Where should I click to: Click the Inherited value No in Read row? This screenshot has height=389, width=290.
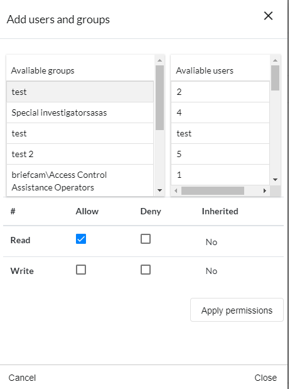tap(212, 242)
